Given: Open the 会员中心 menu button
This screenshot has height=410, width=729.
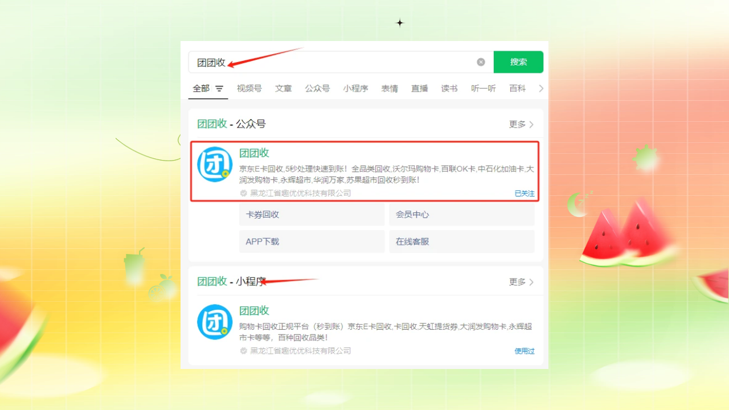Looking at the screenshot, I should 462,215.
